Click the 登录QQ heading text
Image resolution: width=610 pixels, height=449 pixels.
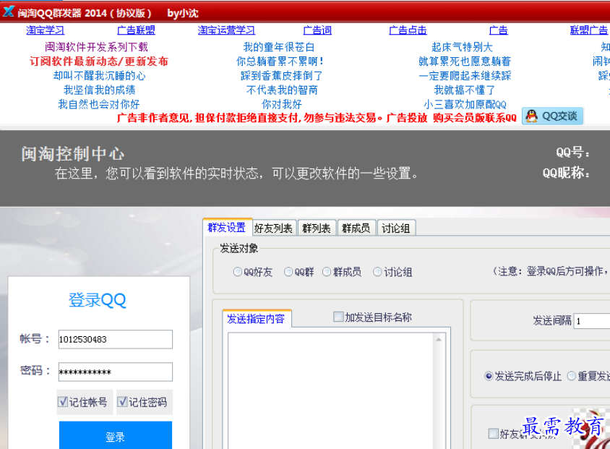point(98,300)
